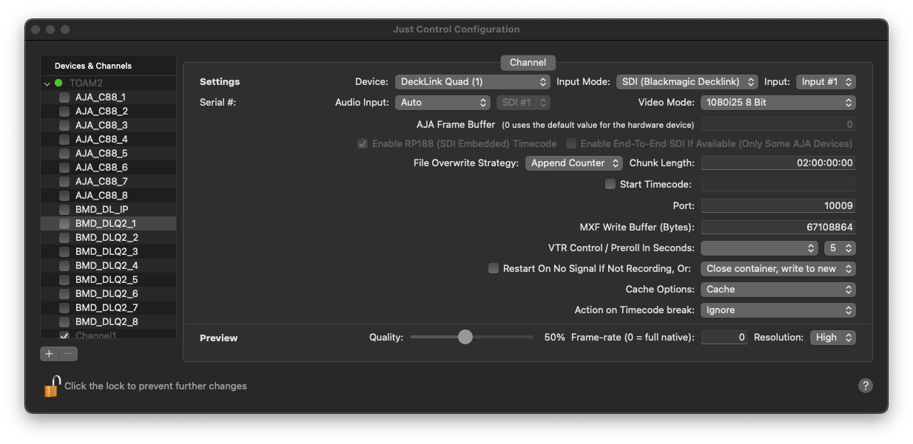Toggle the AJA_C88_6 checkbox
913x444 pixels.
pos(64,168)
